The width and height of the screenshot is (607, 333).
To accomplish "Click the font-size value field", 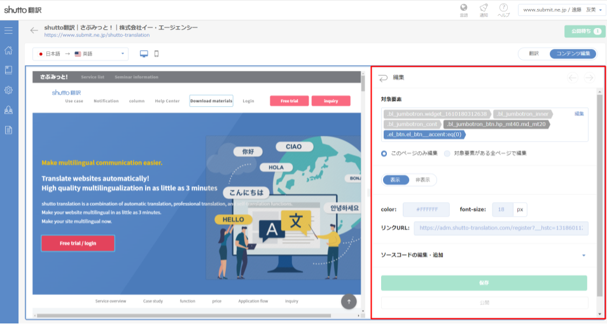I will tap(502, 210).
